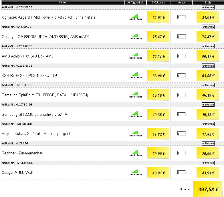This screenshot has width=224, height=197.
Task: Select article number HVZPCDE
Action: coord(22,143)
